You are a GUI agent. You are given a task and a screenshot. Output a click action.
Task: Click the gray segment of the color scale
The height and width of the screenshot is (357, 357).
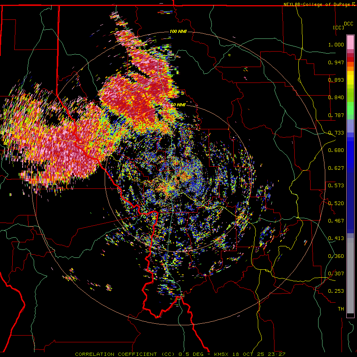pyautogui.click(x=350, y=276)
